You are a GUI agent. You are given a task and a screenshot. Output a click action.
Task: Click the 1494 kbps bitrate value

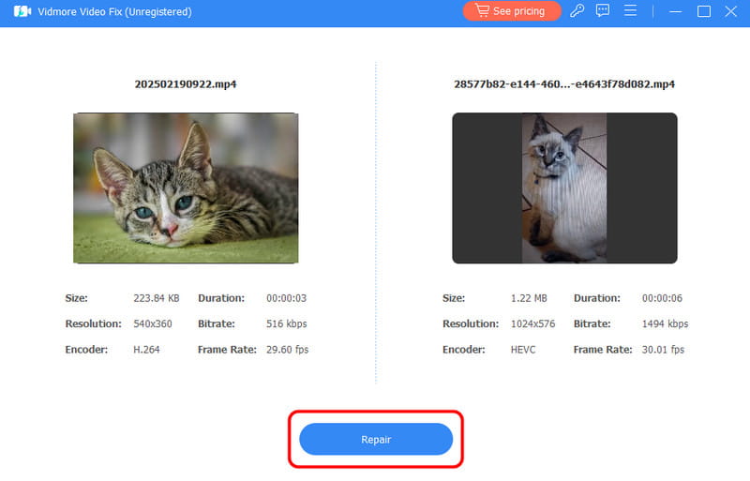[665, 323]
